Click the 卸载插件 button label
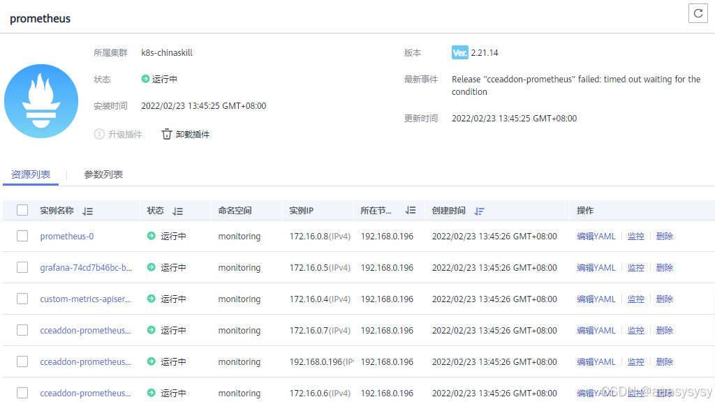Screen dimensions: 715x404 [193, 135]
